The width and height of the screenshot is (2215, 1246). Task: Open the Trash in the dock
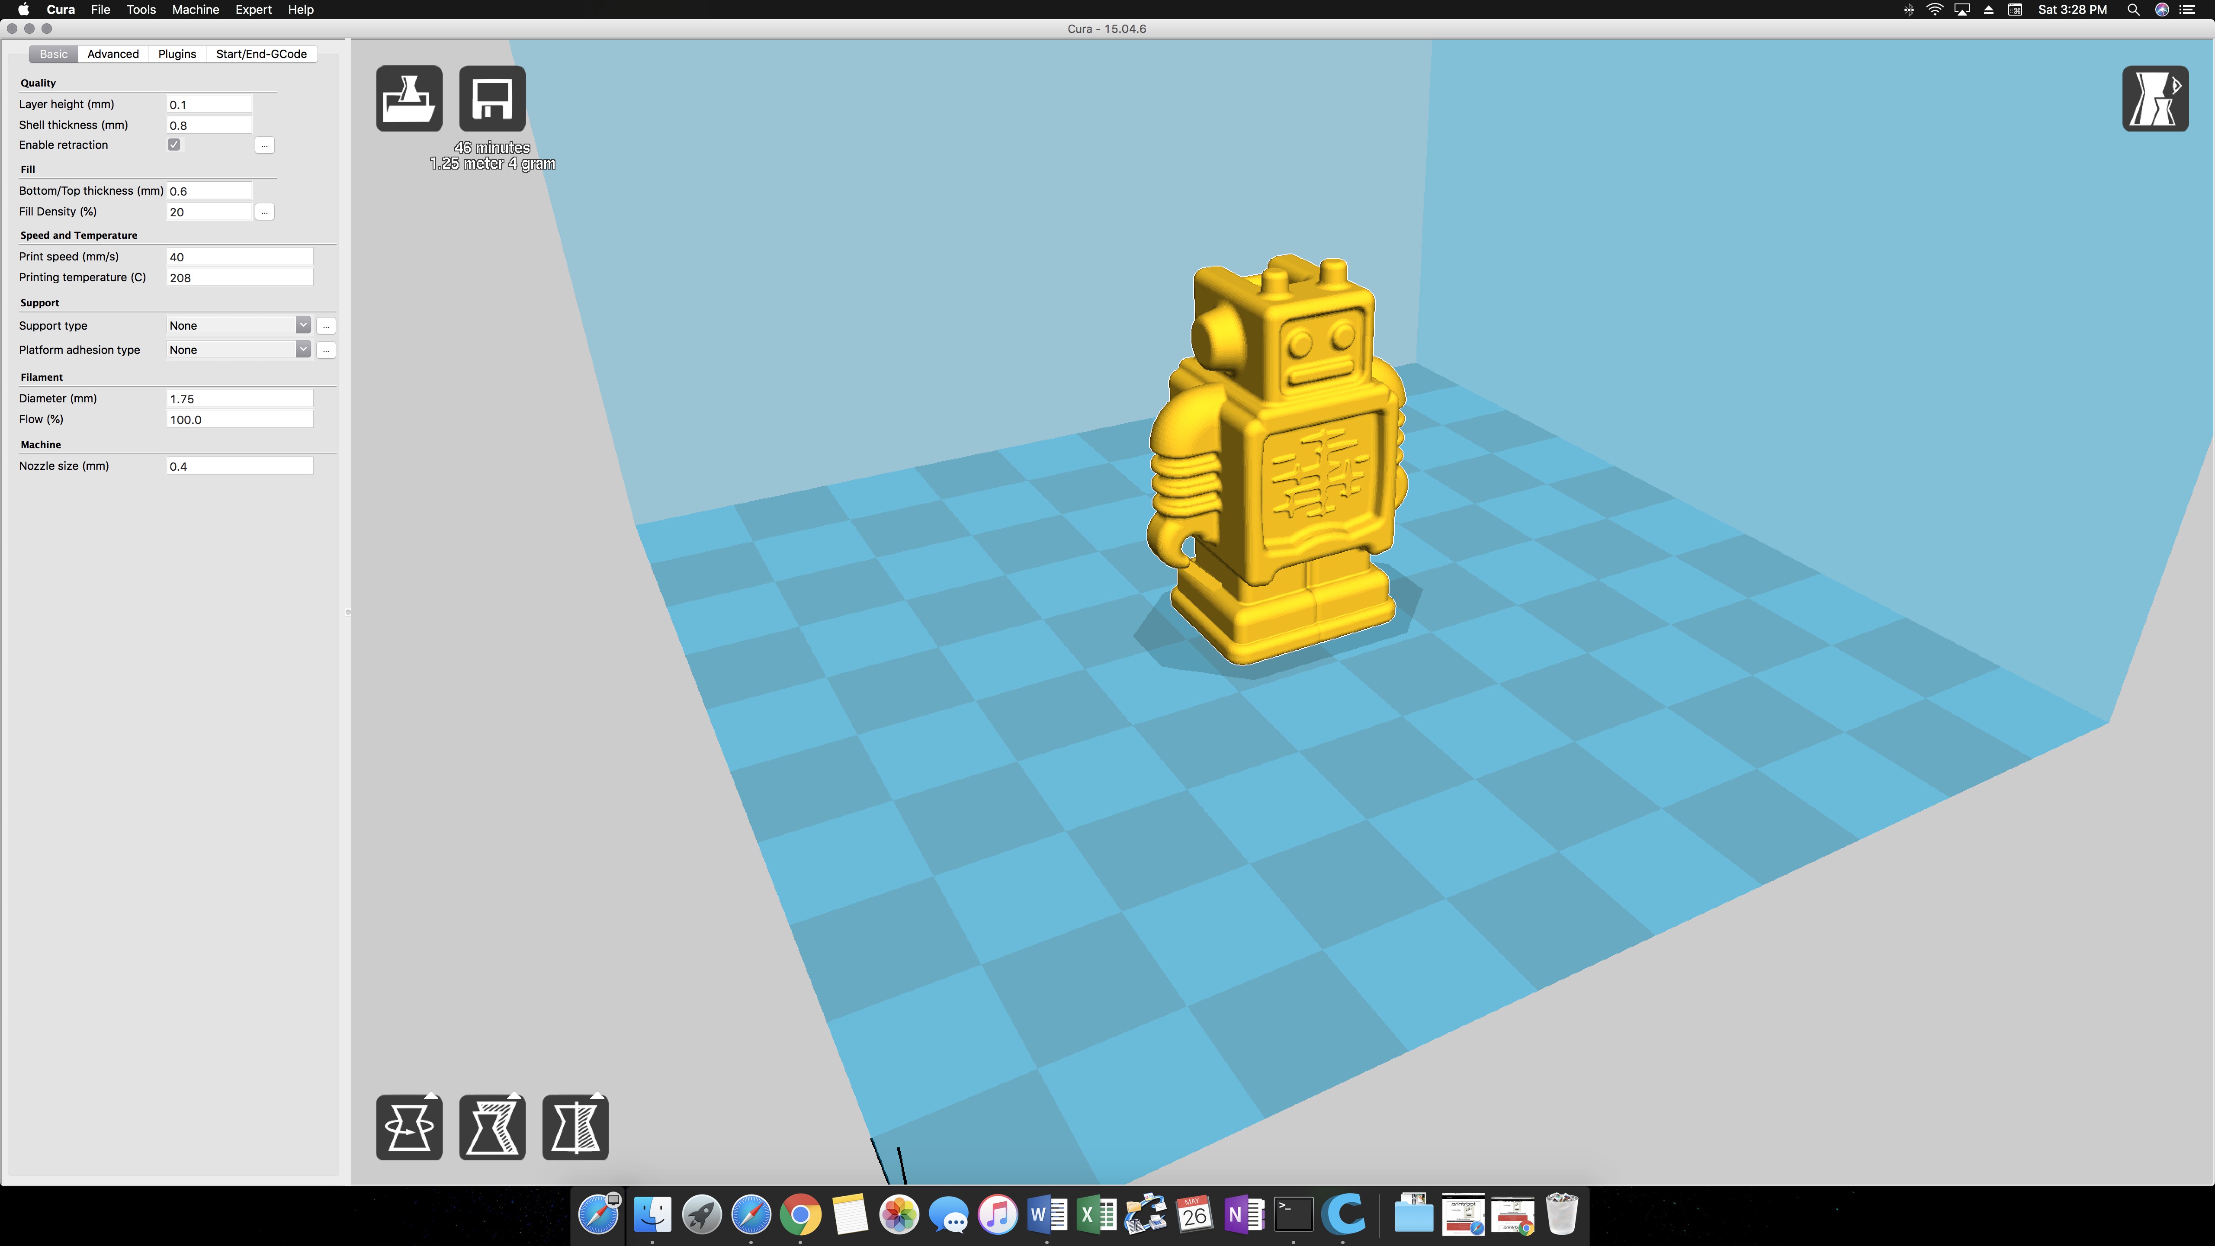point(1562,1214)
